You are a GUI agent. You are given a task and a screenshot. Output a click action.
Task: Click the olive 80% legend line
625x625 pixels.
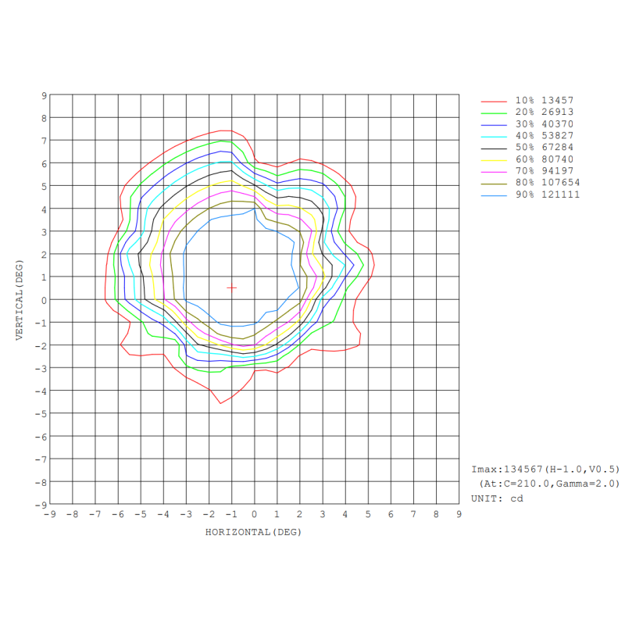click(494, 183)
